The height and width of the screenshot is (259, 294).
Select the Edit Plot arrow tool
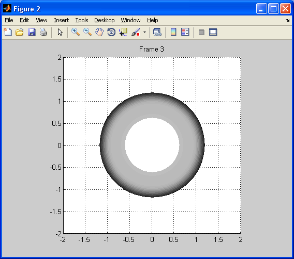pyautogui.click(x=60, y=32)
